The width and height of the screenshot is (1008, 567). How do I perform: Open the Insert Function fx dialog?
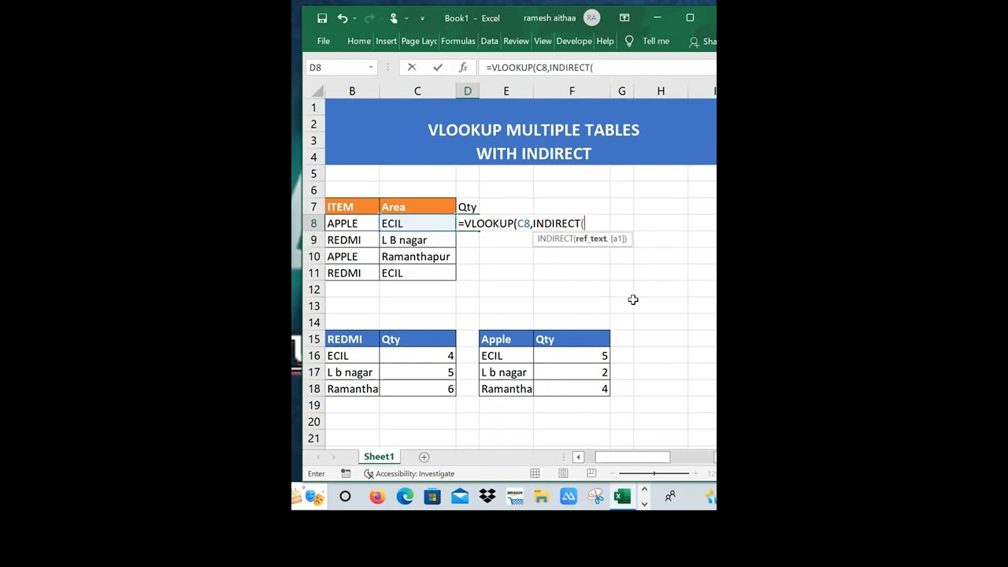coord(463,68)
